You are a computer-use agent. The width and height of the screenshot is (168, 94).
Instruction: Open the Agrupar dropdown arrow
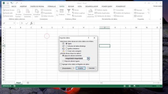click(x=144, y=10)
